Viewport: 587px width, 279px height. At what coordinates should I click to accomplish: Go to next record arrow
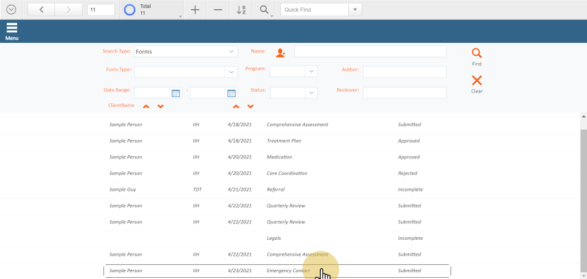pyautogui.click(x=69, y=10)
